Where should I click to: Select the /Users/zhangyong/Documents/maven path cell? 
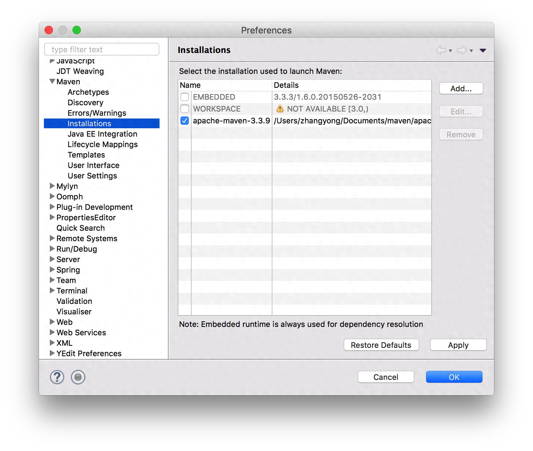click(352, 121)
